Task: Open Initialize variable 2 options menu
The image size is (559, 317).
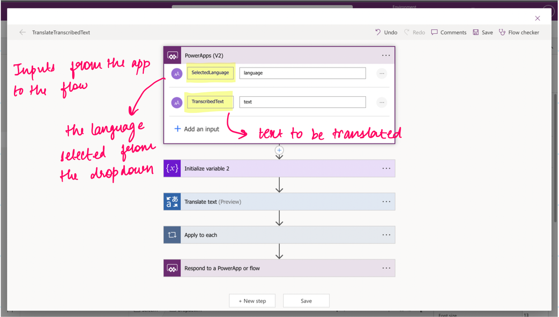Action: coord(386,168)
